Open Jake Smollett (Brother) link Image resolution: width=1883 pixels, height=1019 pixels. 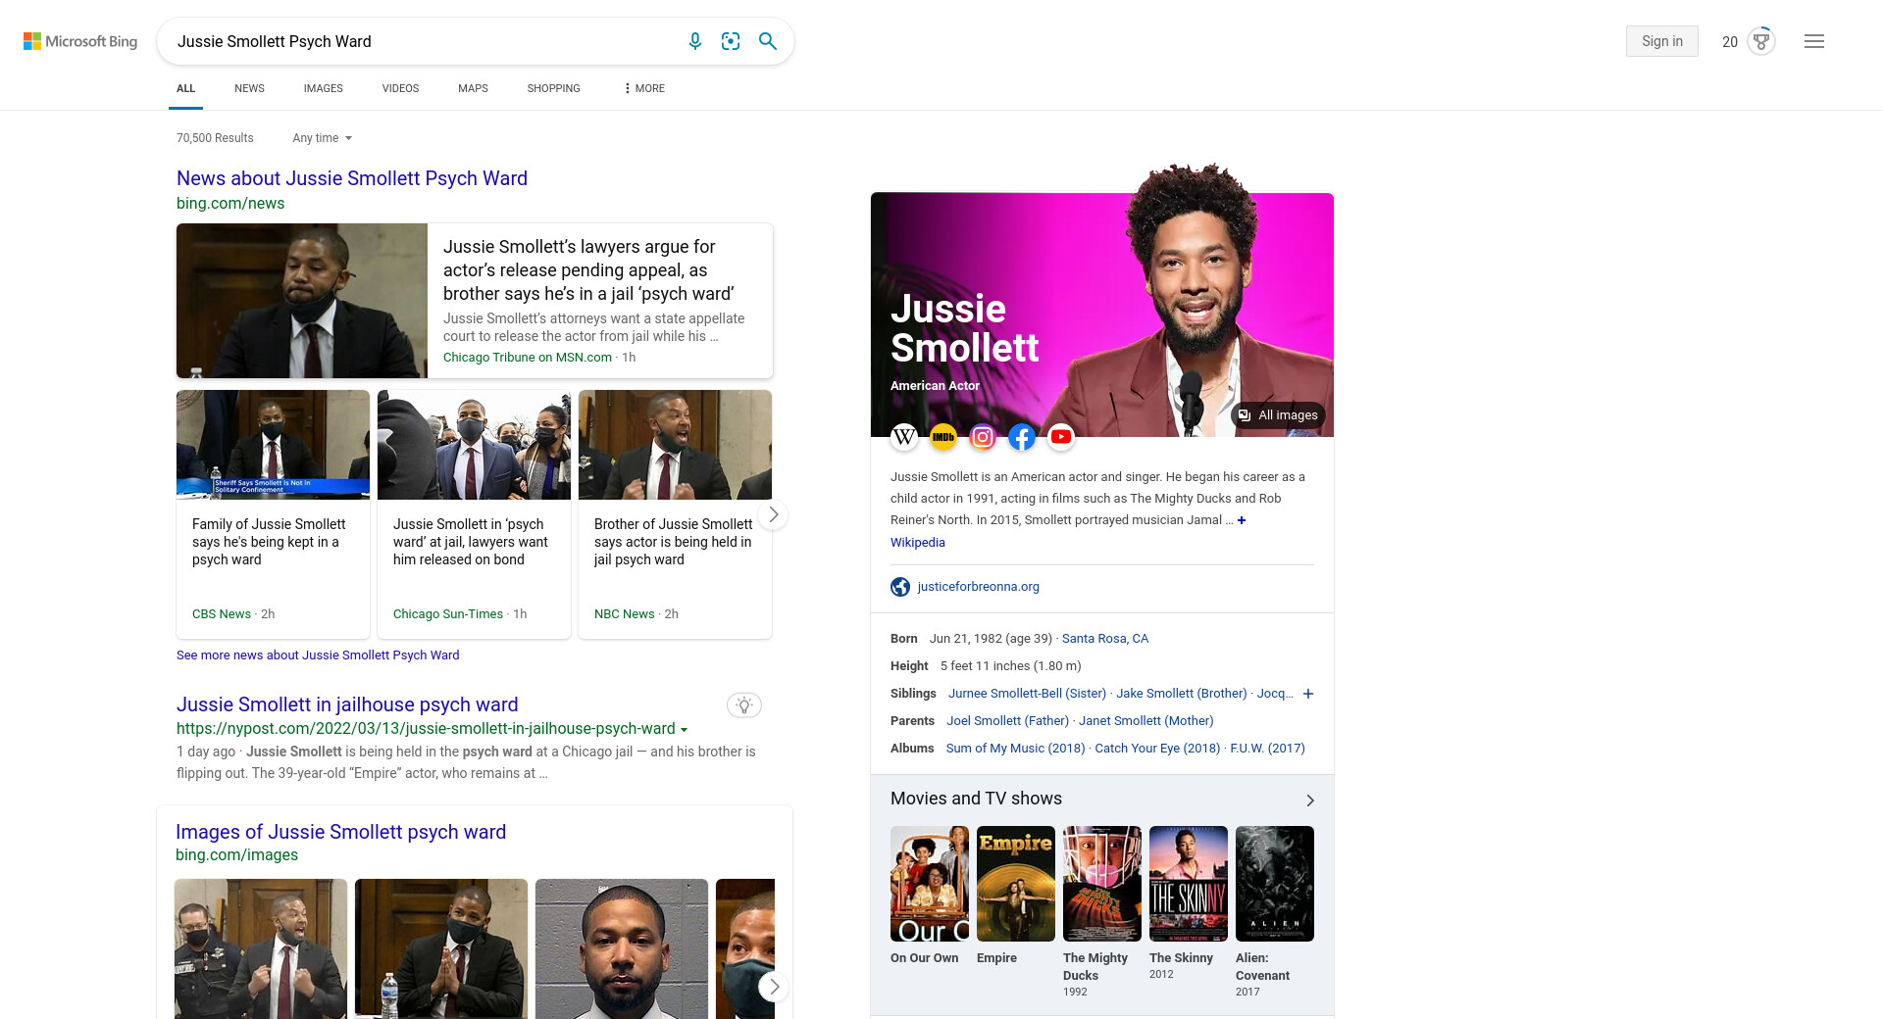(x=1182, y=694)
